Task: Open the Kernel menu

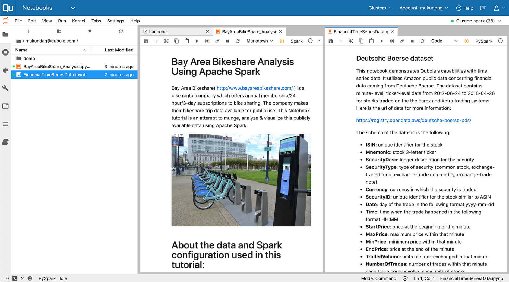Action: [x=78, y=21]
